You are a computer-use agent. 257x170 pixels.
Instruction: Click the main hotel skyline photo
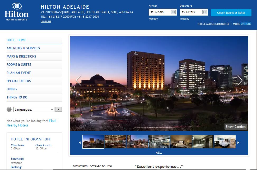pos(159,83)
